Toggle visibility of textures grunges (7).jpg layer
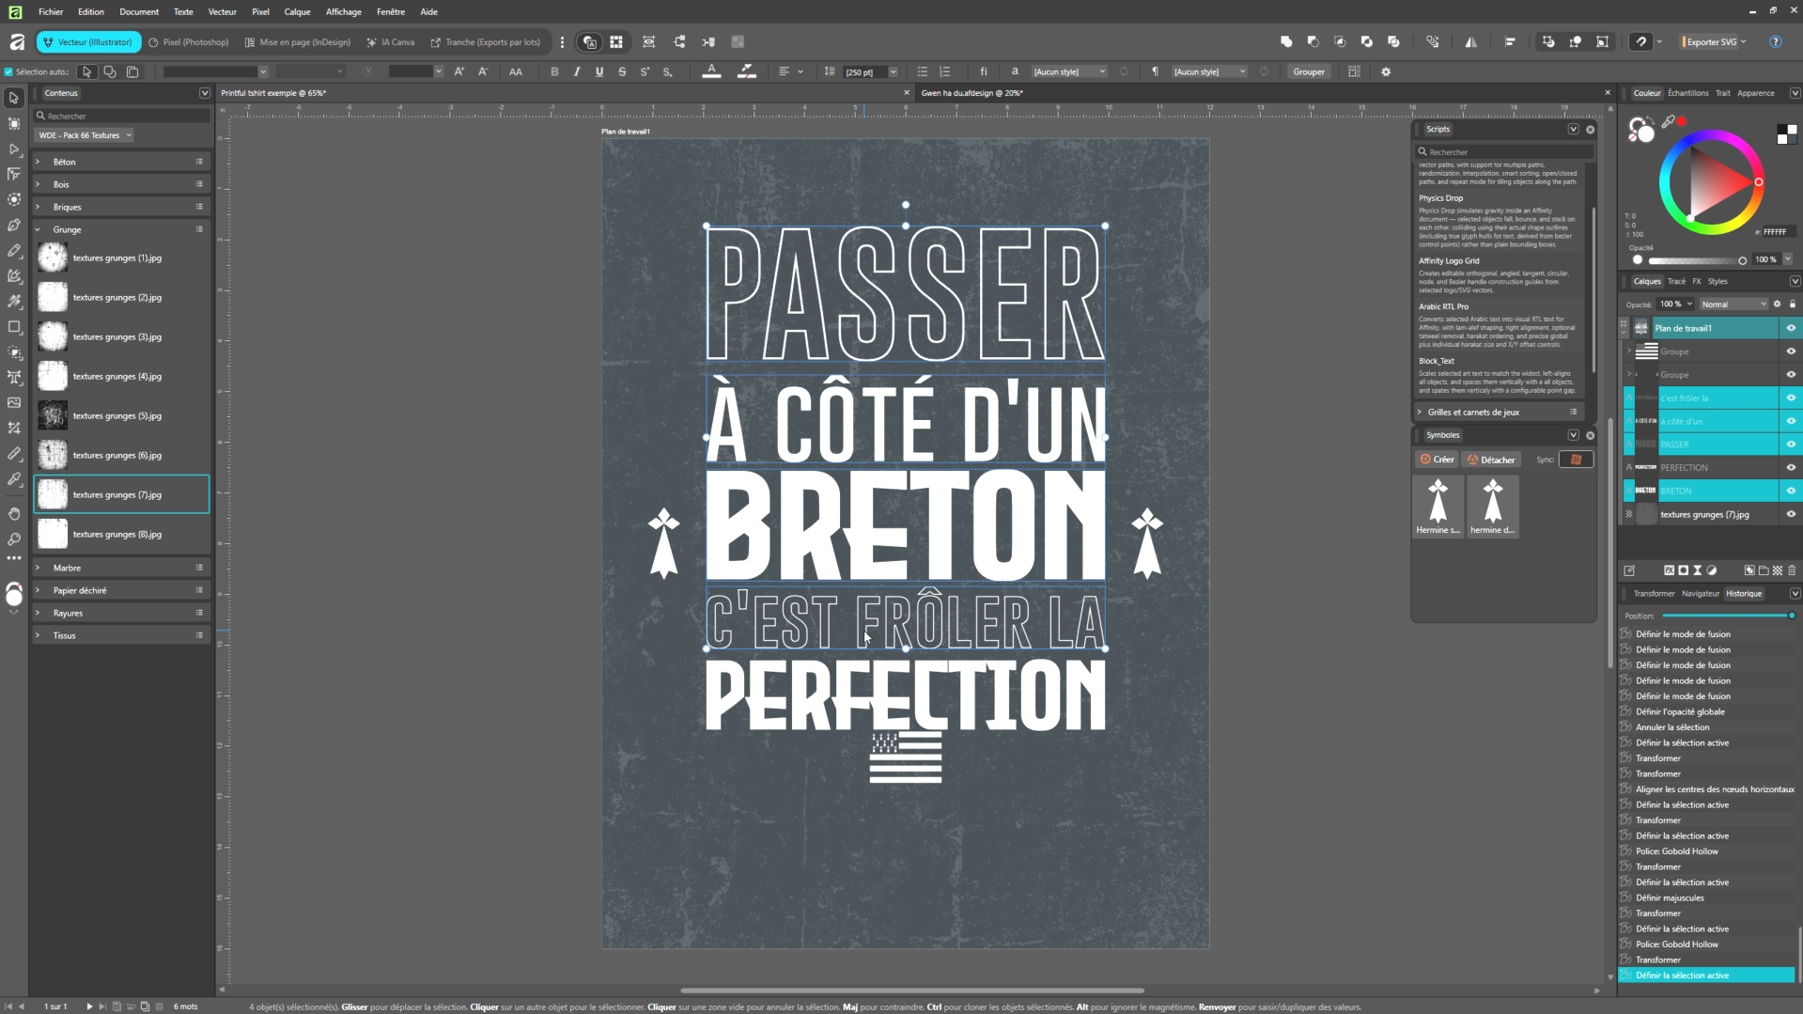This screenshot has height=1014, width=1803. coord(1791,514)
